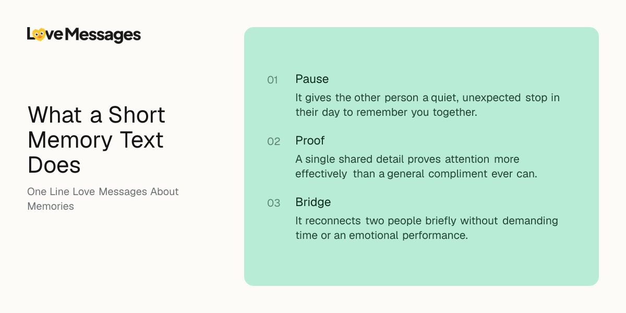
Task: Click the word 'Does' in the heading
Action: tap(54, 165)
